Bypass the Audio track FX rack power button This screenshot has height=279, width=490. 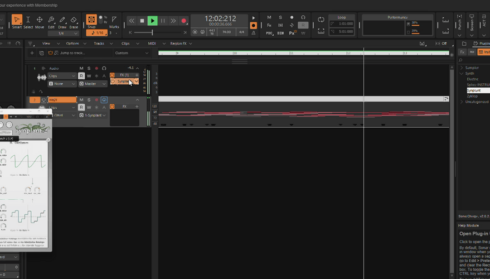pos(112,75)
